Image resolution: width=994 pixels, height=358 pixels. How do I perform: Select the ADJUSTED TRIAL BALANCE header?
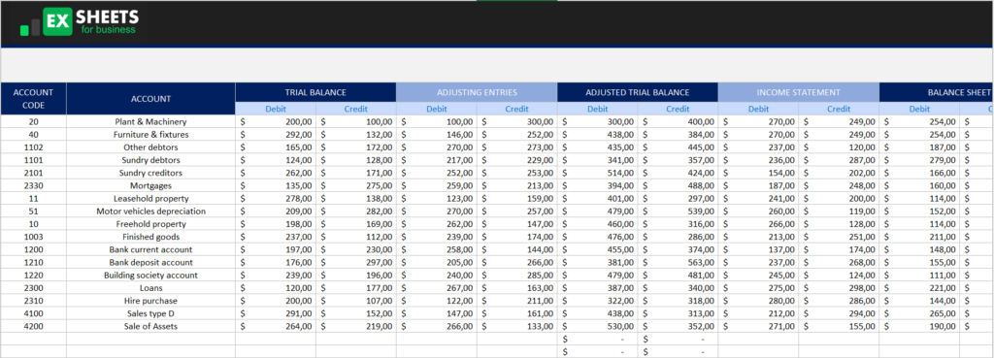point(638,92)
